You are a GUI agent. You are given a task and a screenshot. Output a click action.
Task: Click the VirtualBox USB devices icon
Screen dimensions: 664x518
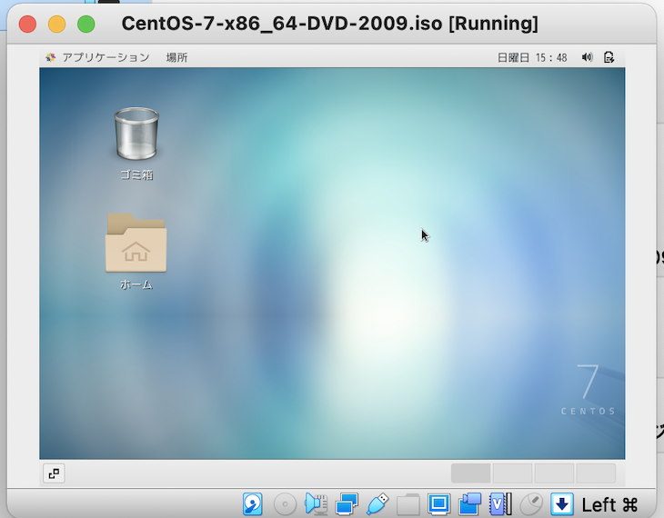click(377, 504)
